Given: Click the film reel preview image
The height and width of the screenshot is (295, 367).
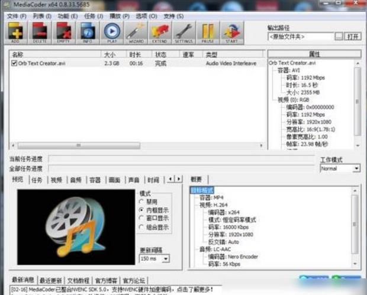Looking at the screenshot, I should 76,227.
